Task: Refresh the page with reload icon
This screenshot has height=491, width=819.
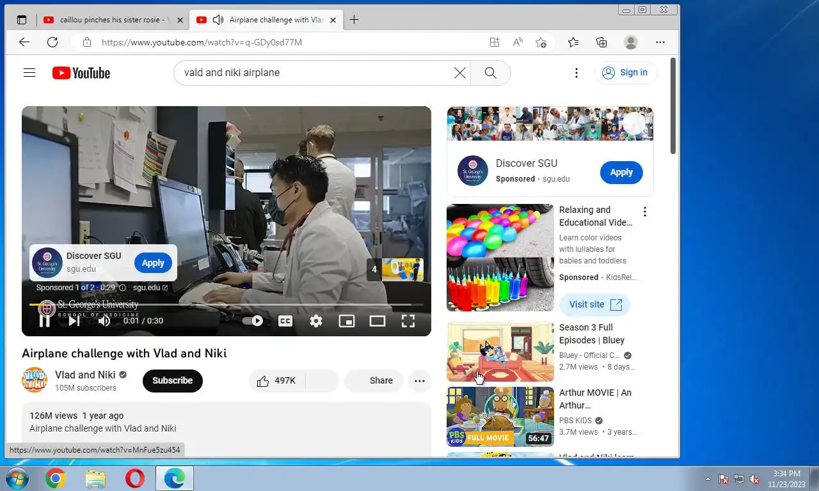Action: 52,42
